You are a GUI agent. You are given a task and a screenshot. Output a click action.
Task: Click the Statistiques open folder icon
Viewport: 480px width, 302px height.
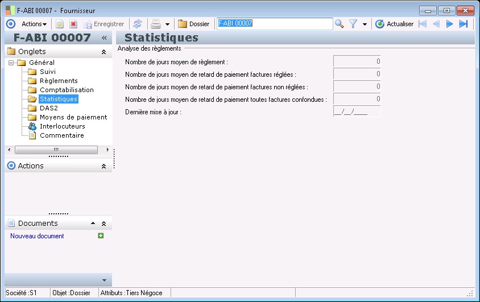pos(32,99)
